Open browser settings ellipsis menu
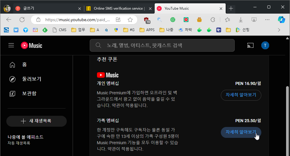This screenshot has width=290, height=156. [267, 20]
